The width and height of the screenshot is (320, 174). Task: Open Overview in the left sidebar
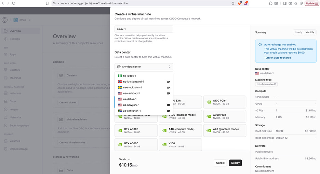pos(21,31)
